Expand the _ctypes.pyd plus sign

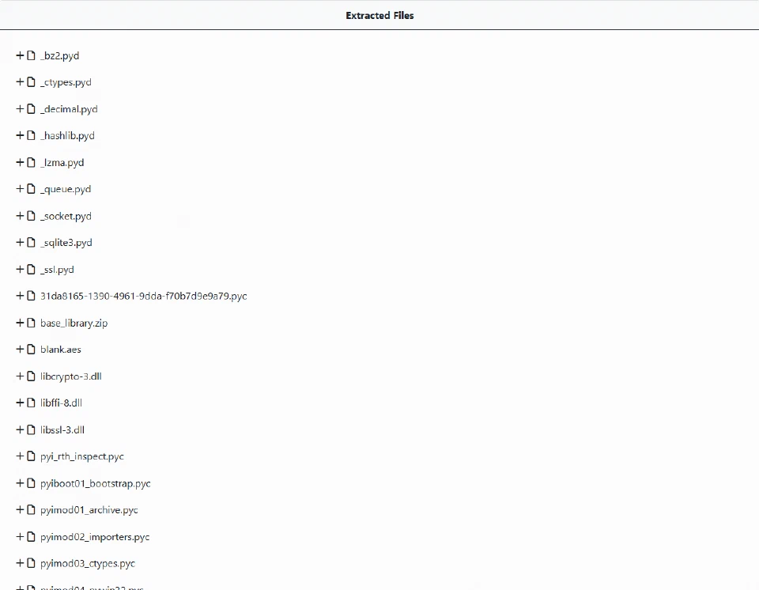coord(20,82)
